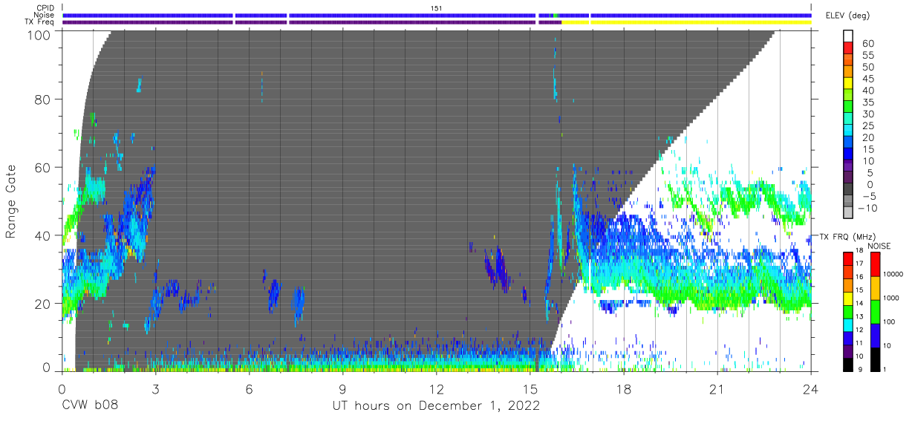Image resolution: width=912 pixels, height=421 pixels.
Task: Select the red swatch in elevation colorbar
Action: (x=849, y=49)
